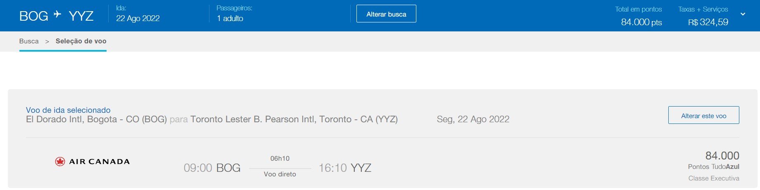Click the Voo de ida selecionado heading
760x190 pixels.
point(68,110)
